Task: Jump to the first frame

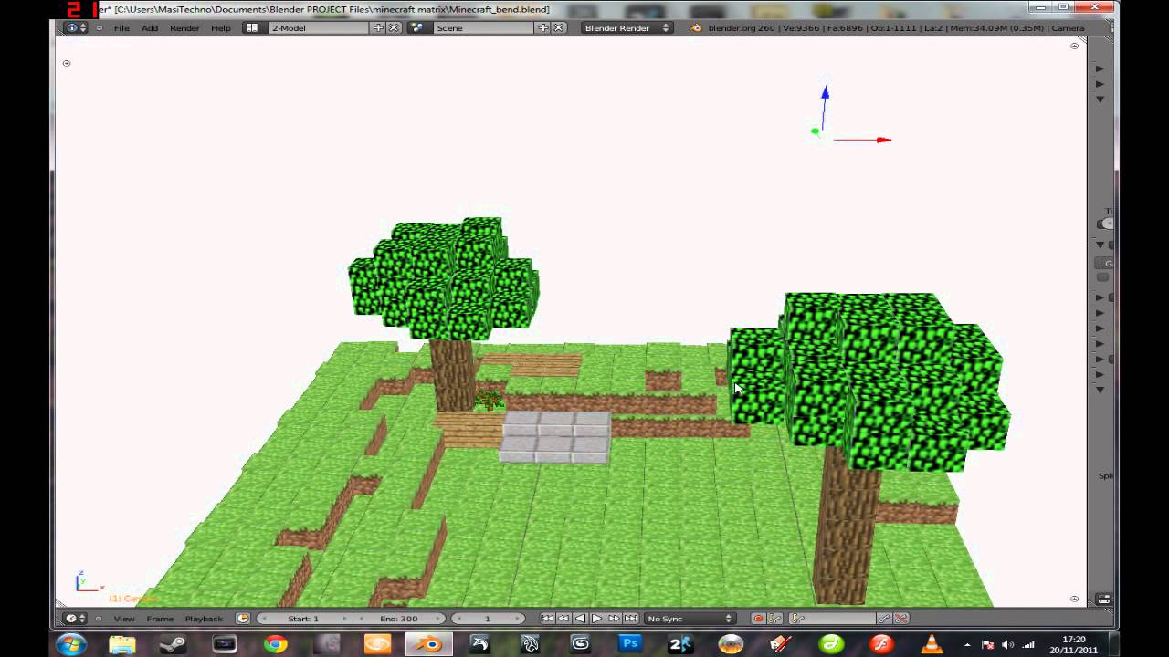Action: (547, 618)
